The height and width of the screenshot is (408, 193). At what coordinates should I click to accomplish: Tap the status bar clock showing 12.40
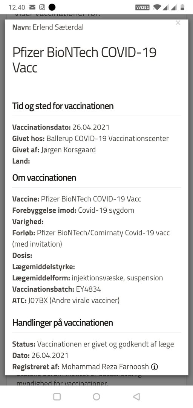[x=17, y=7]
